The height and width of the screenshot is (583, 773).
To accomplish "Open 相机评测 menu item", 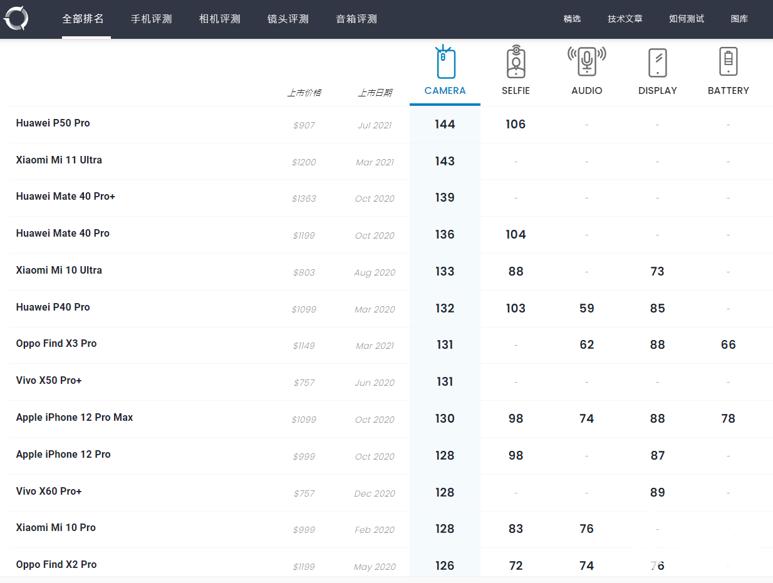I will point(219,19).
